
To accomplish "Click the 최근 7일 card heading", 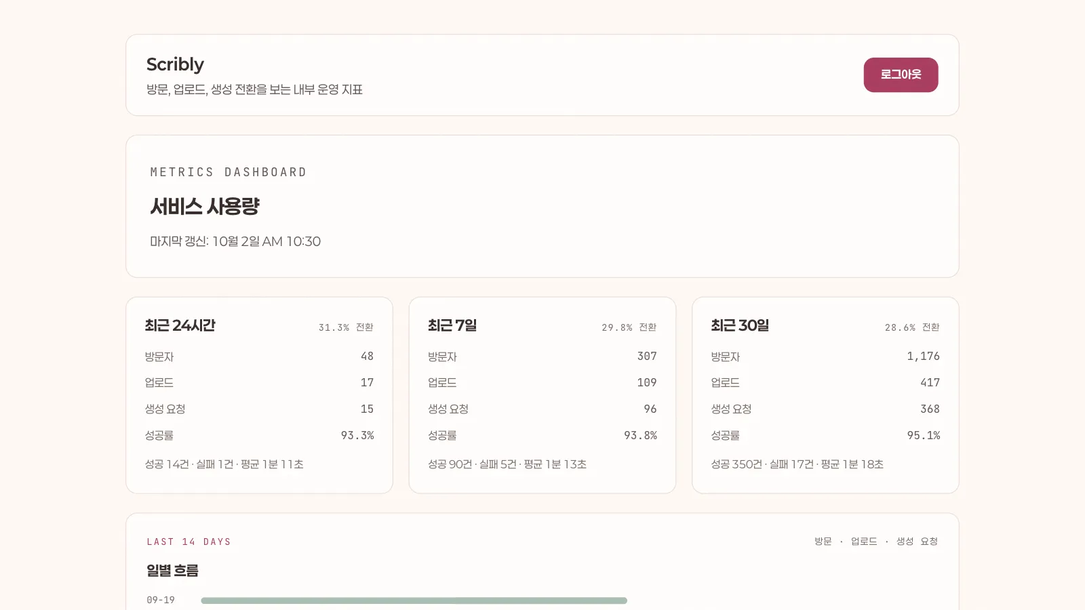I will (x=452, y=325).
